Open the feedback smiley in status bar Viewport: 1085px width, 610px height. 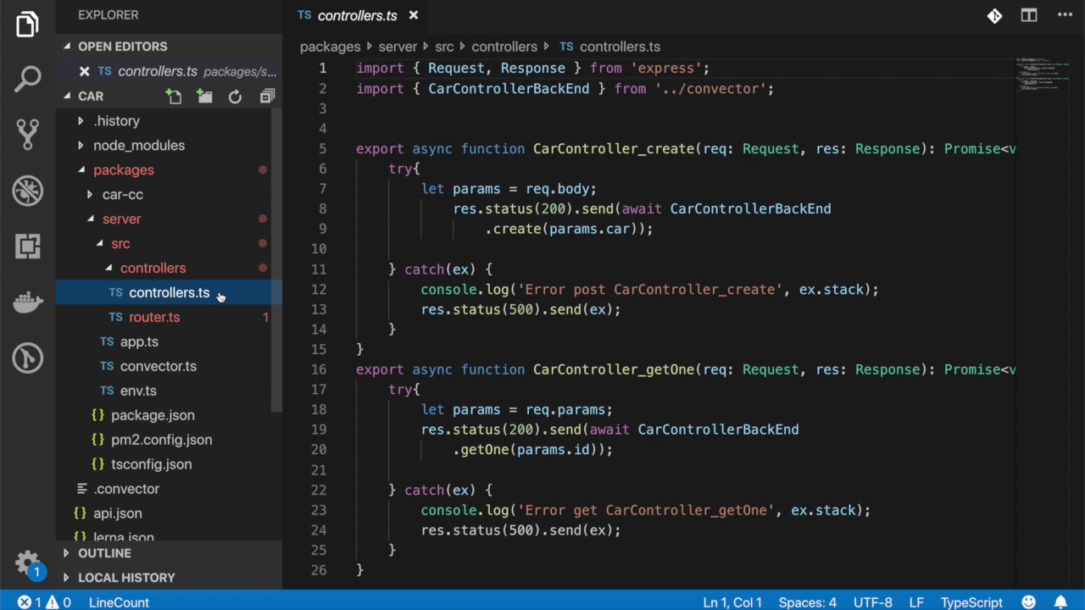[1028, 602]
